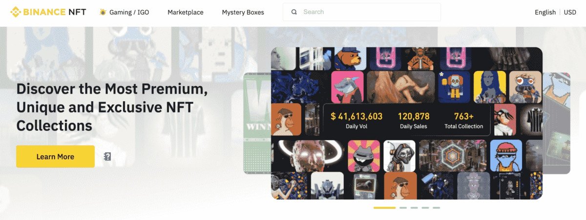586x220 pixels.
Task: Click the magnifier search icon
Action: click(294, 12)
